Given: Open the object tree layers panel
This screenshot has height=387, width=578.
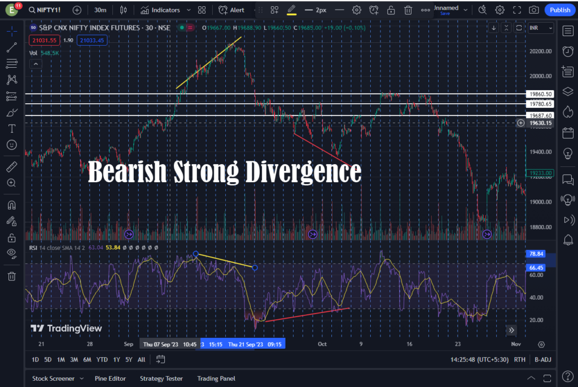Looking at the screenshot, I should point(568,91).
